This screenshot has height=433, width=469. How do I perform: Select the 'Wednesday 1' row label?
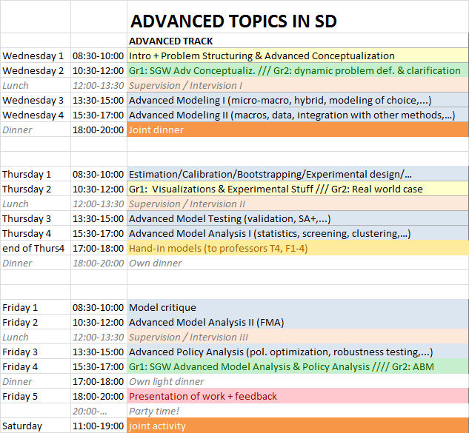click(x=36, y=56)
